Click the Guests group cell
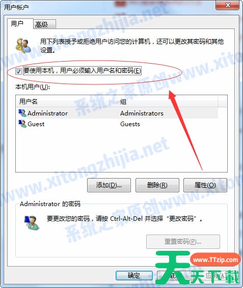The height and width of the screenshot is (288, 243). pyautogui.click(x=130, y=124)
